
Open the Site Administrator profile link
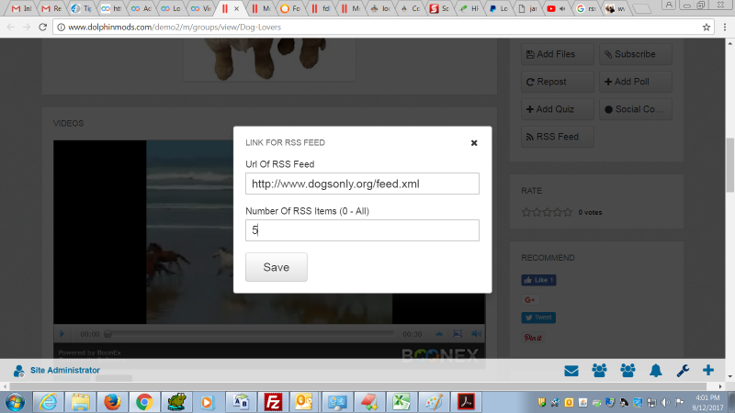(x=64, y=371)
